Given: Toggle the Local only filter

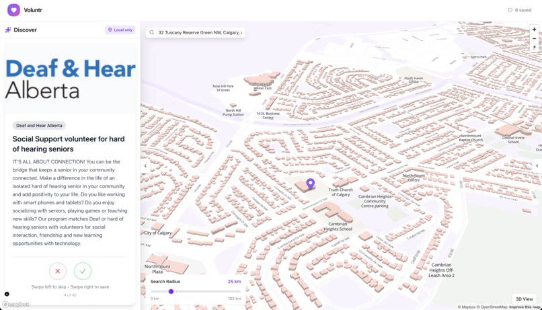Looking at the screenshot, I should [x=120, y=30].
